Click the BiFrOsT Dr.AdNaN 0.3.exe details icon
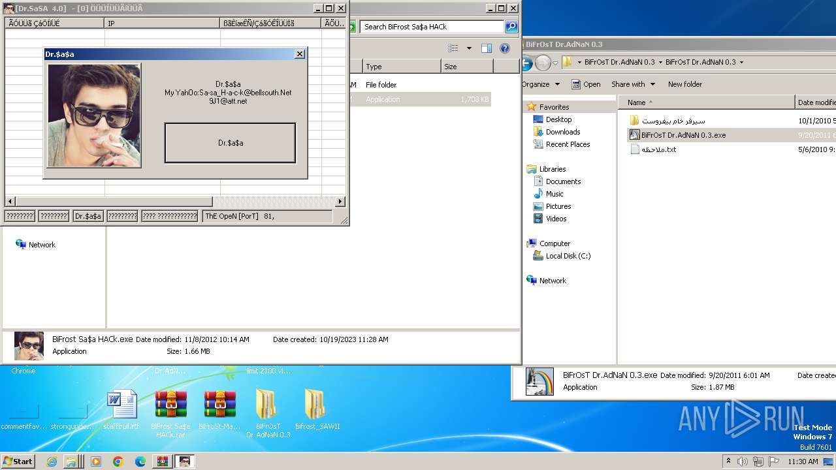836x470 pixels. click(539, 382)
